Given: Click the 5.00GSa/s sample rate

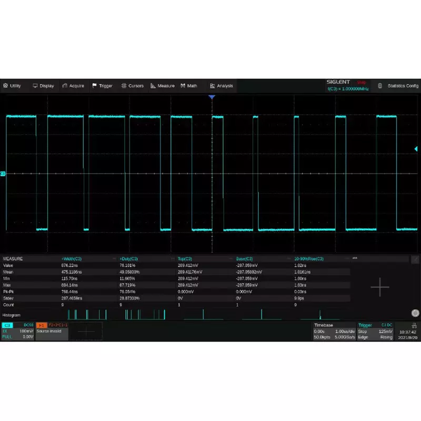Looking at the screenshot, I should pos(345,337).
